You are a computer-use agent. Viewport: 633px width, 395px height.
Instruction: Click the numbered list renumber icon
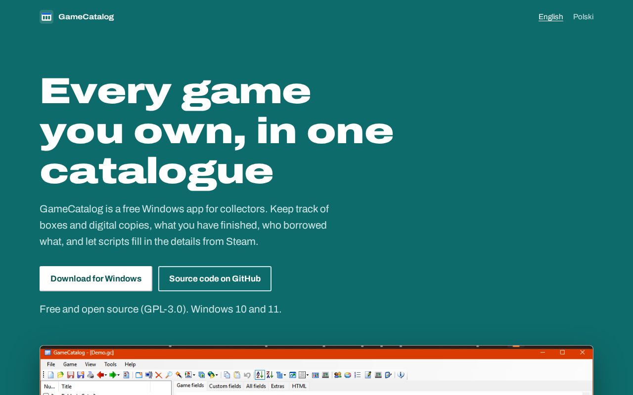tap(358, 375)
